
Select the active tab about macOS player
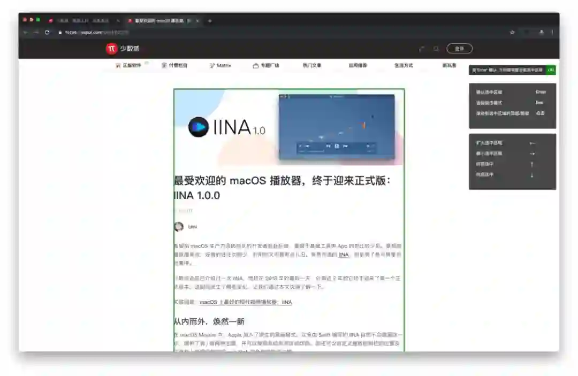162,21
